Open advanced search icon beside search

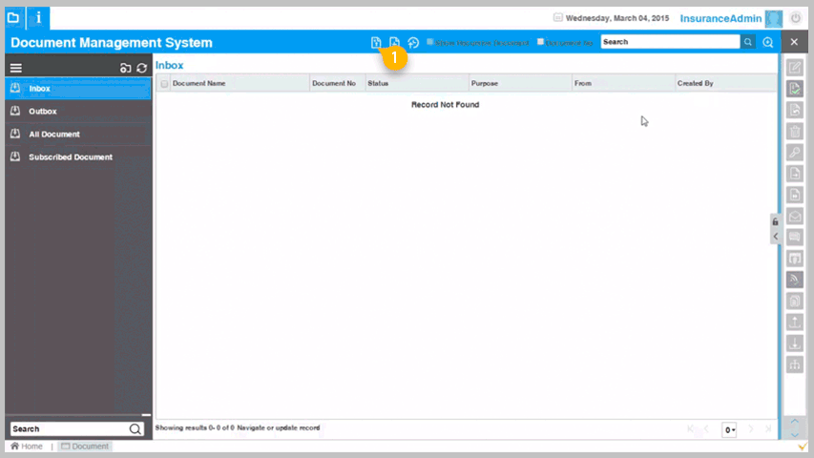coord(768,43)
